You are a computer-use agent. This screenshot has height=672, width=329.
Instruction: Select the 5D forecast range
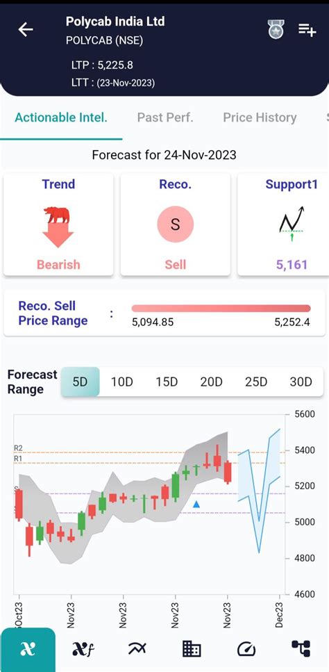click(81, 382)
